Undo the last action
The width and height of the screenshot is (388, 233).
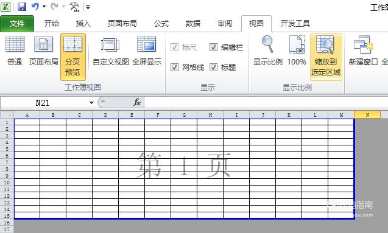(35, 7)
